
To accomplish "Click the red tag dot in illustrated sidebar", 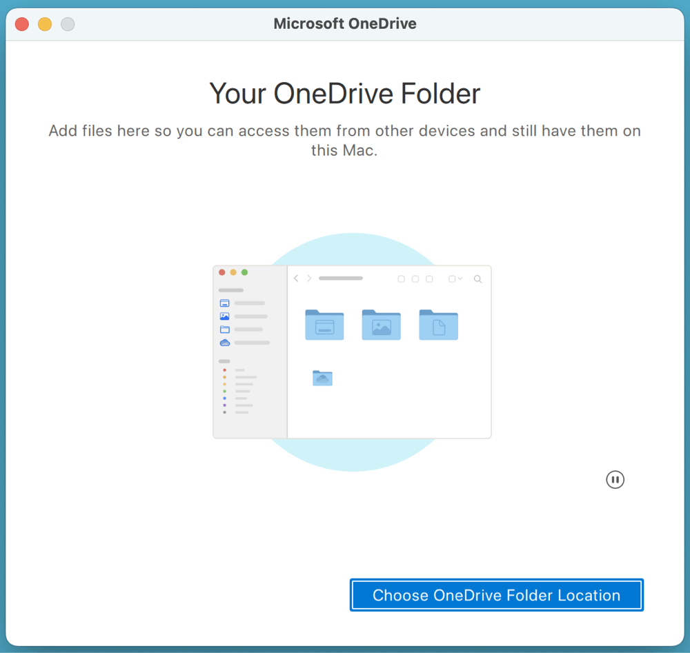I will coord(224,370).
